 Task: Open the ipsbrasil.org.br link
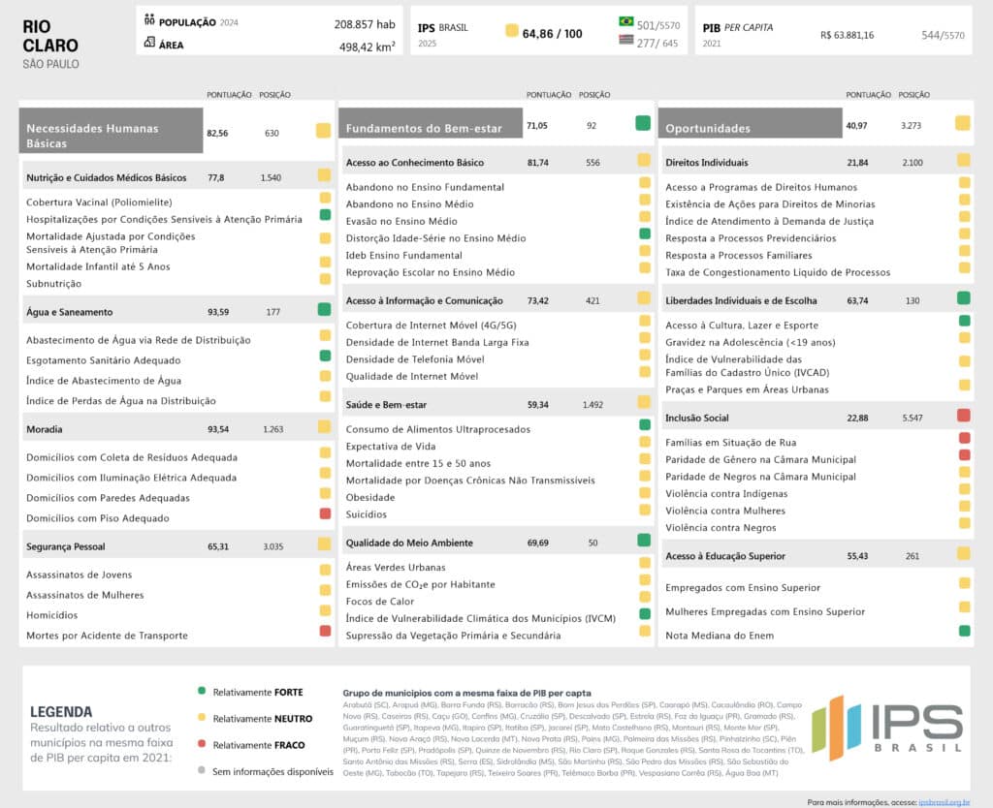(x=945, y=801)
